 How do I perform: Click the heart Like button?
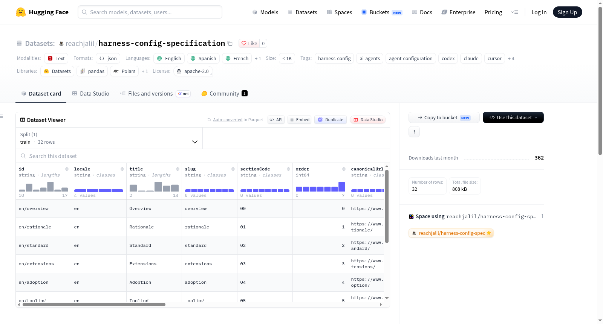click(x=249, y=43)
